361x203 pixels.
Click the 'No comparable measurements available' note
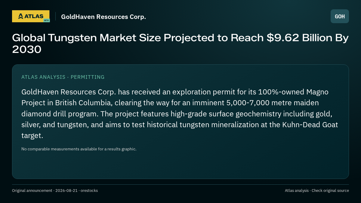[79, 149]
